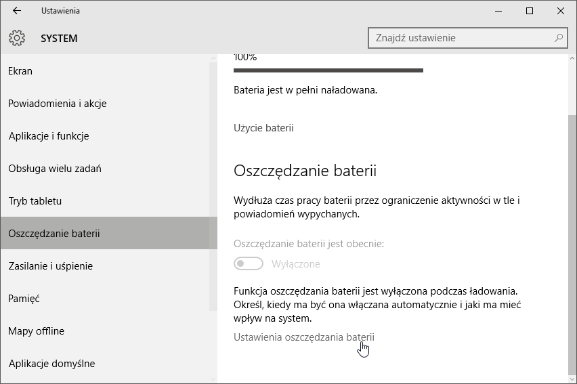Open Ekran settings category
This screenshot has width=577, height=384.
[x=20, y=71]
